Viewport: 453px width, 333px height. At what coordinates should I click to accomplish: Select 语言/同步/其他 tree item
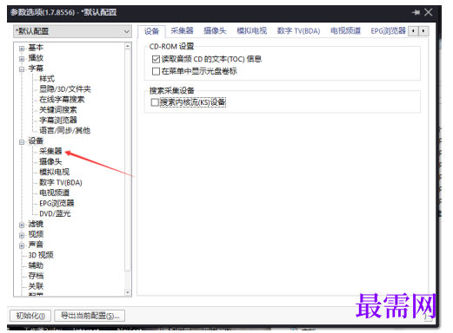click(x=64, y=130)
